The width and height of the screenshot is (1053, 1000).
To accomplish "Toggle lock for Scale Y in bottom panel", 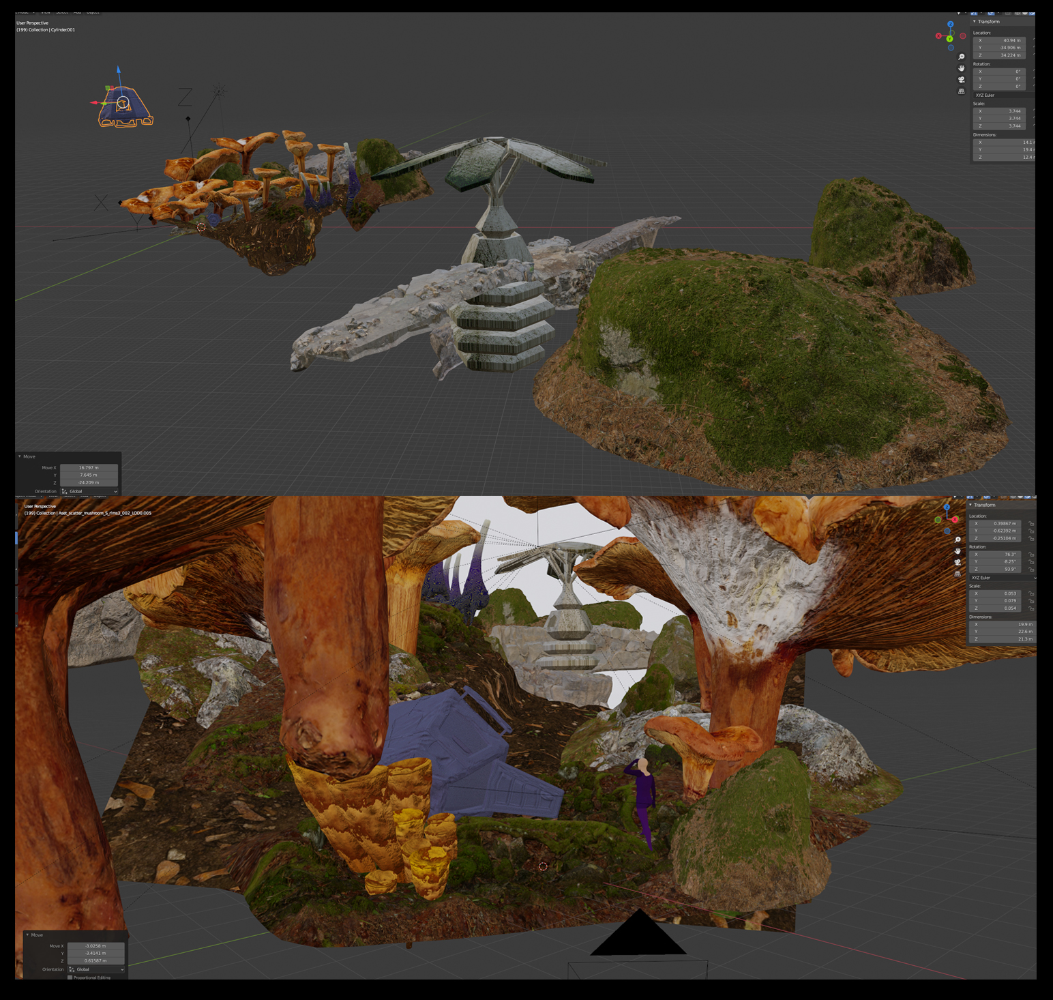I will [1031, 601].
